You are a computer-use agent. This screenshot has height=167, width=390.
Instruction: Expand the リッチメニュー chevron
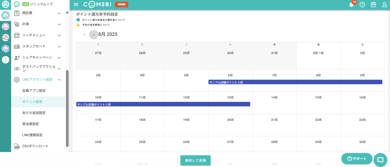pos(59,35)
